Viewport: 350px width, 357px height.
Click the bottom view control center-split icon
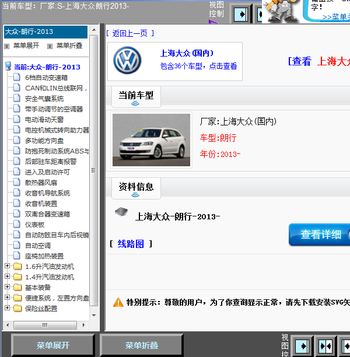(x=325, y=346)
